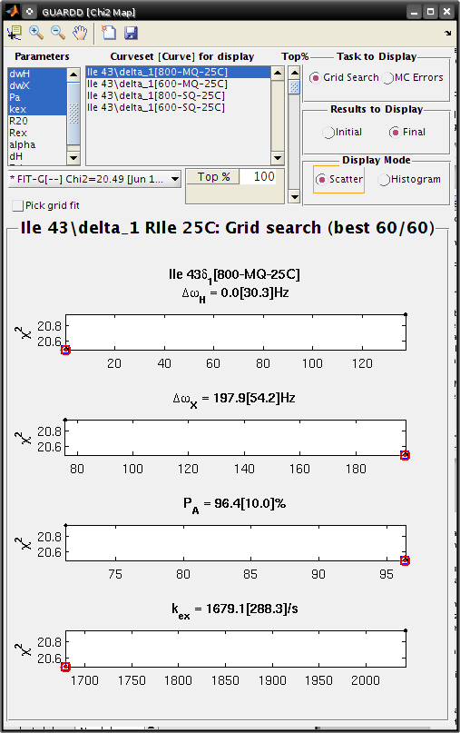Click red best-fit marker in ΔωX plot

point(405,455)
